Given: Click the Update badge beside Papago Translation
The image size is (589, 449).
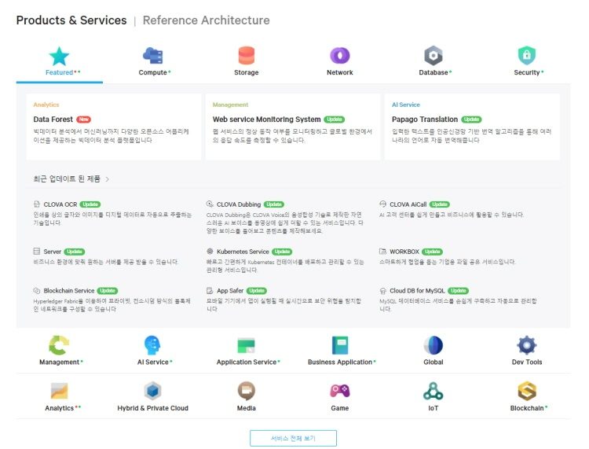Looking at the screenshot, I should (x=471, y=120).
